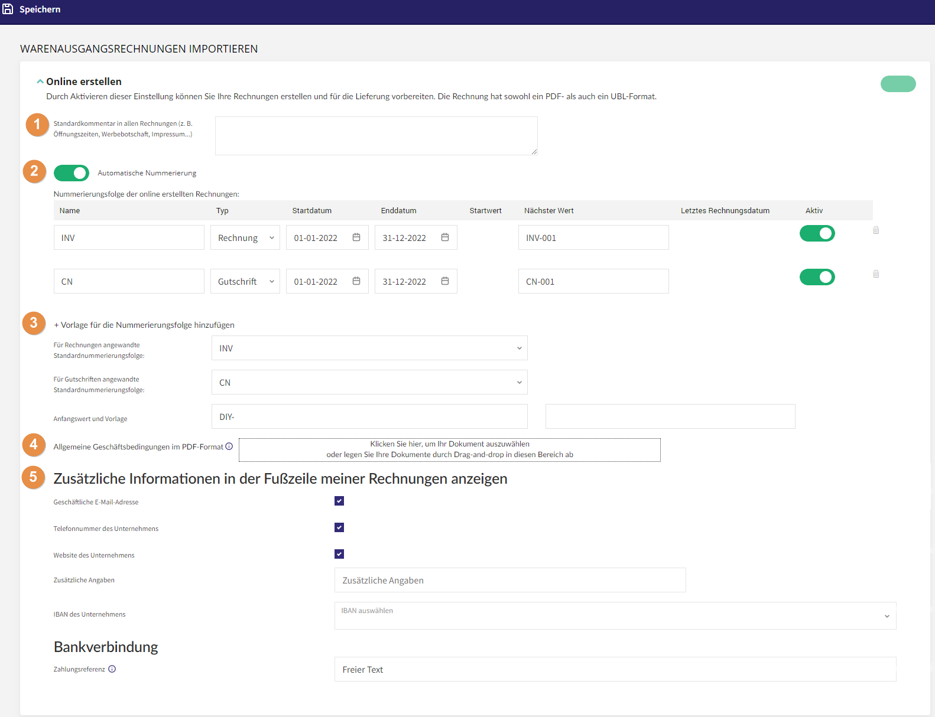
Task: Open calendar for INV end date
Action: [x=445, y=237]
